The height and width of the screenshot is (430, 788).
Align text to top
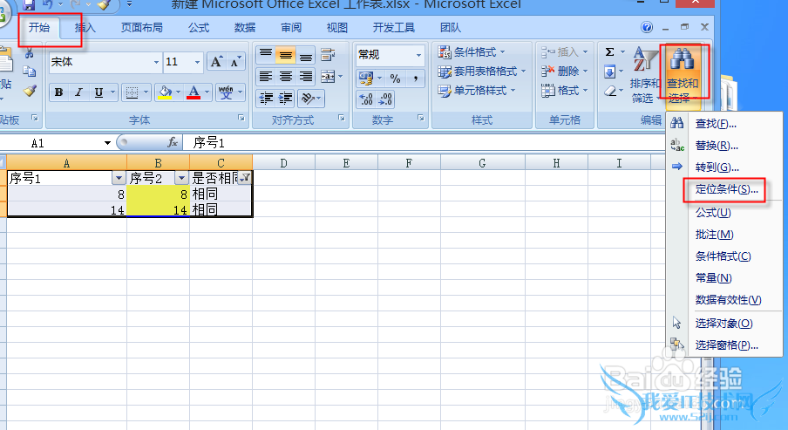[266, 54]
